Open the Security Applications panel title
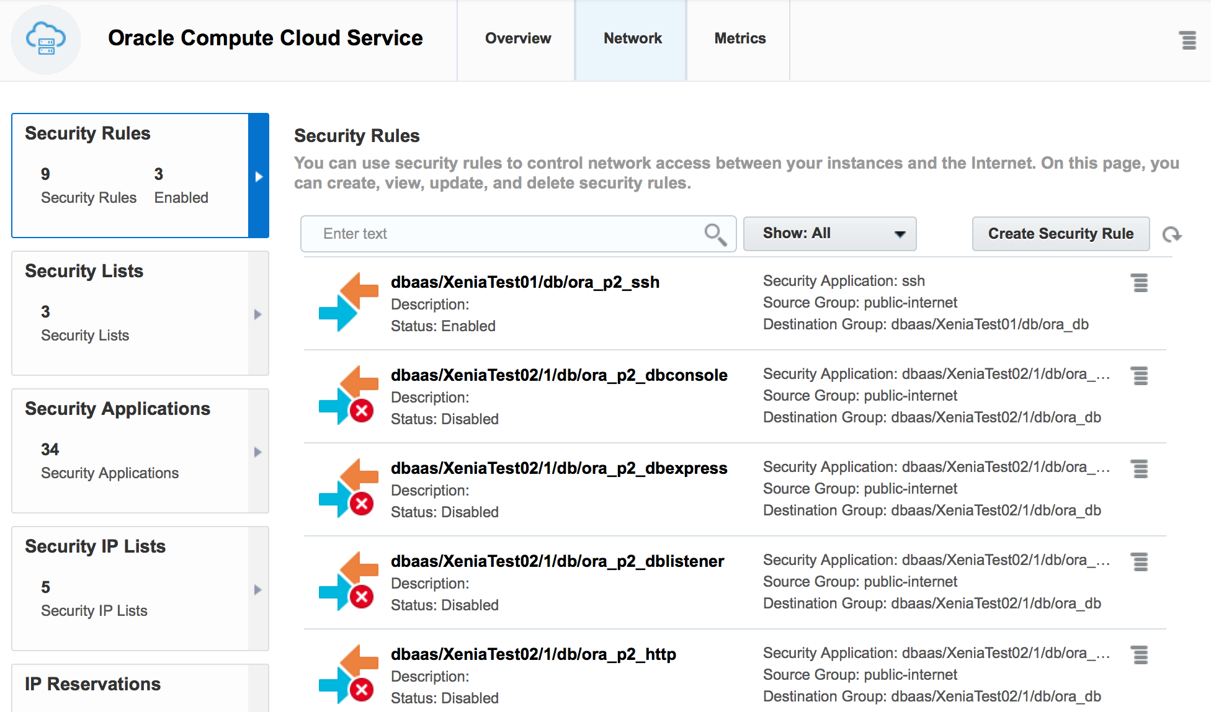 [x=117, y=409]
